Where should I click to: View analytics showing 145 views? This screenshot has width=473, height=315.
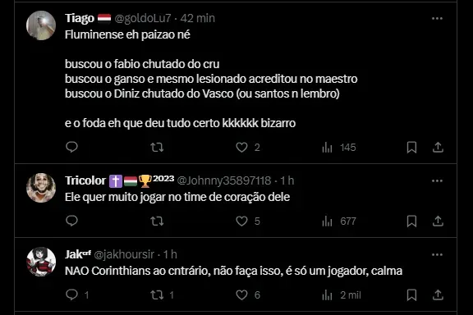tap(339, 147)
